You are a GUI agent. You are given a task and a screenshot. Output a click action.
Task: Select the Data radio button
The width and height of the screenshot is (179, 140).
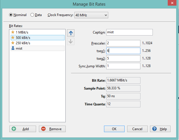pyautogui.click(x=32, y=15)
